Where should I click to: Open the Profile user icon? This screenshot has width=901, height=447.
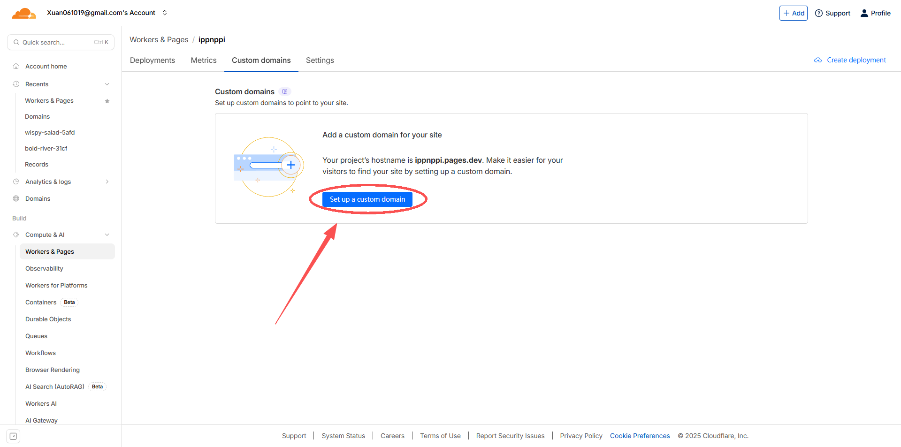[864, 13]
